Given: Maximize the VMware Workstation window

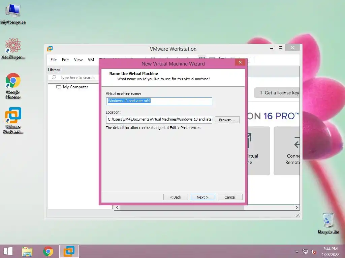Looking at the screenshot, I should [x=281, y=48].
